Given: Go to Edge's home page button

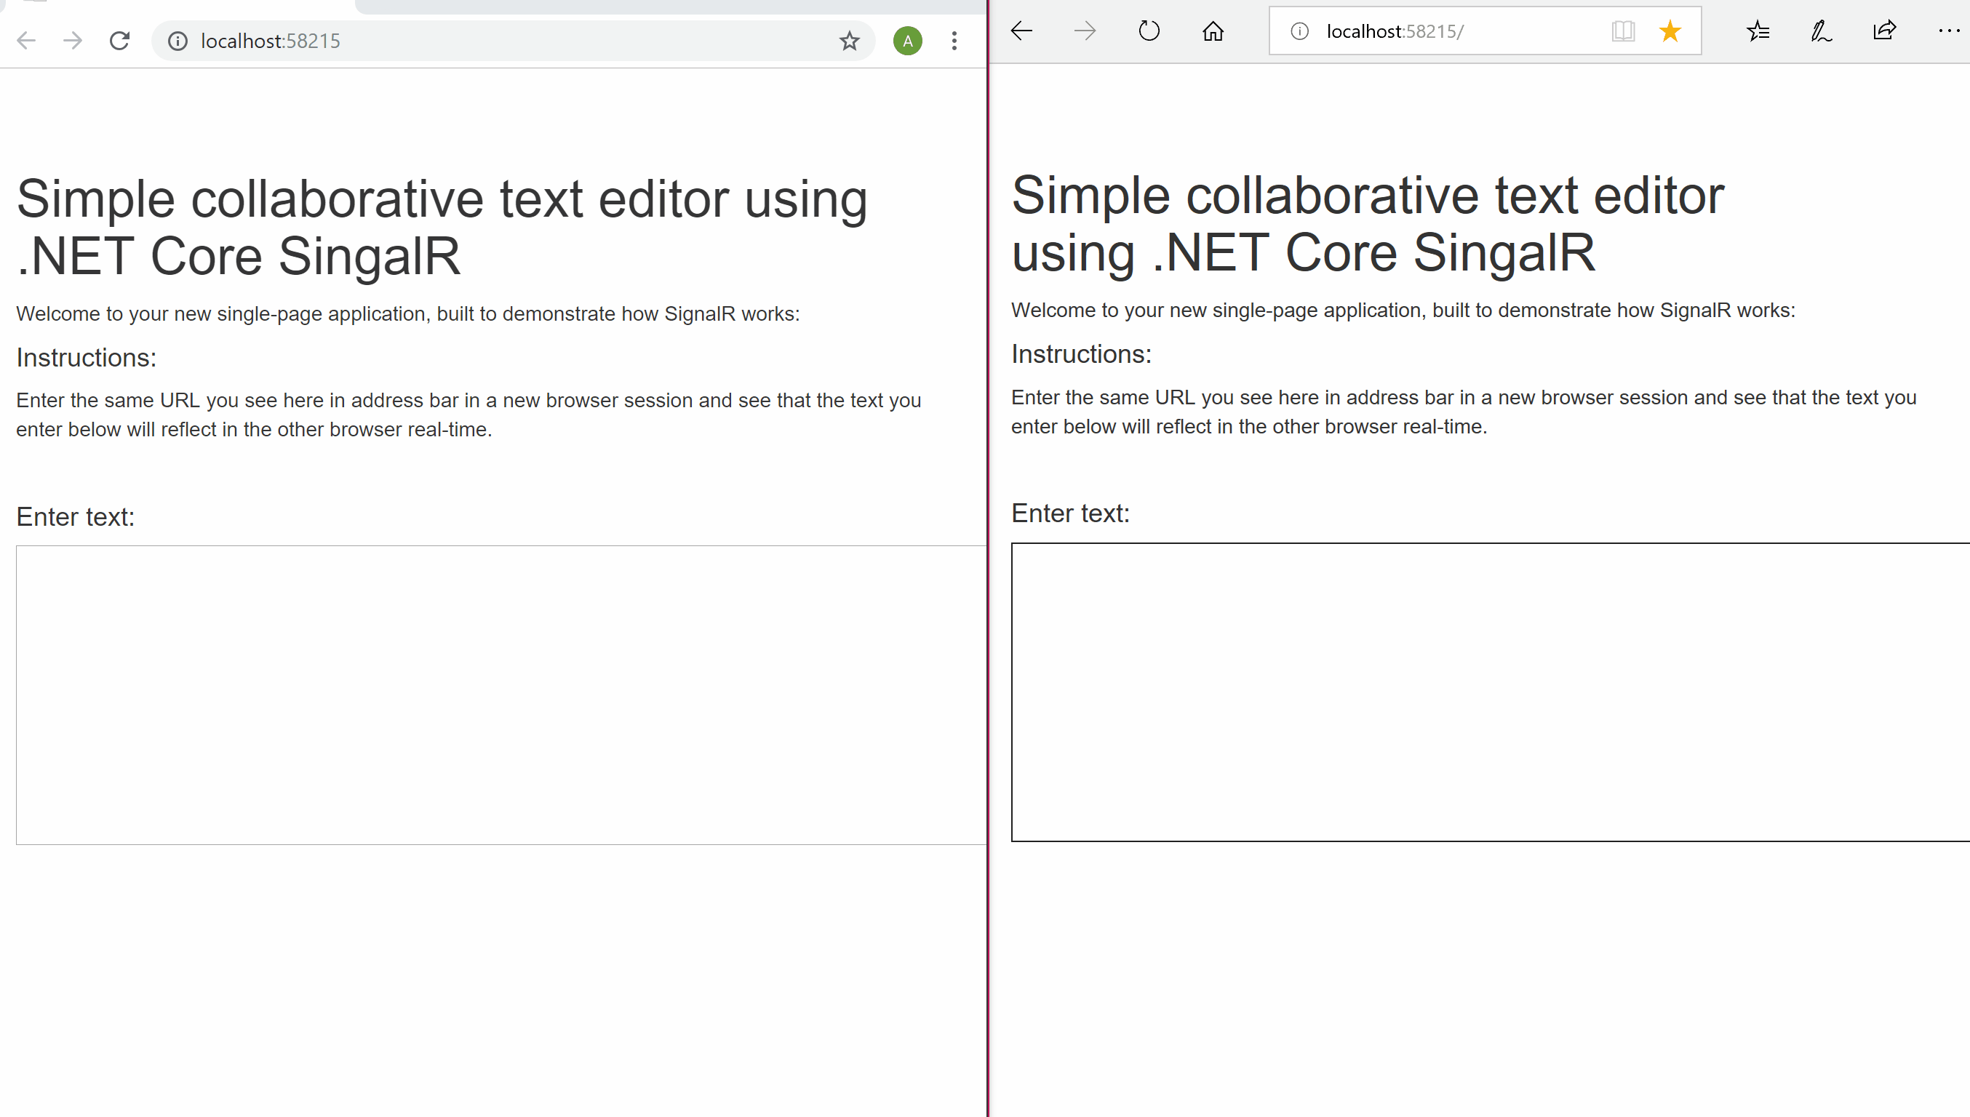Looking at the screenshot, I should [x=1213, y=31].
